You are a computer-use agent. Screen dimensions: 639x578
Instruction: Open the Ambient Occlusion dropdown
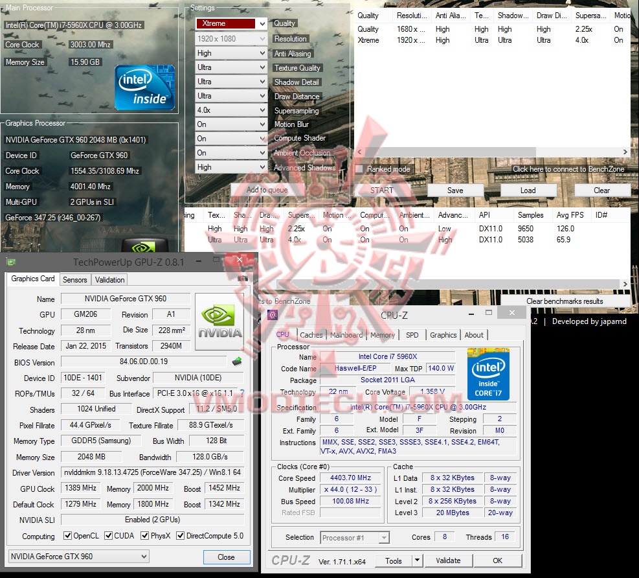(231, 153)
